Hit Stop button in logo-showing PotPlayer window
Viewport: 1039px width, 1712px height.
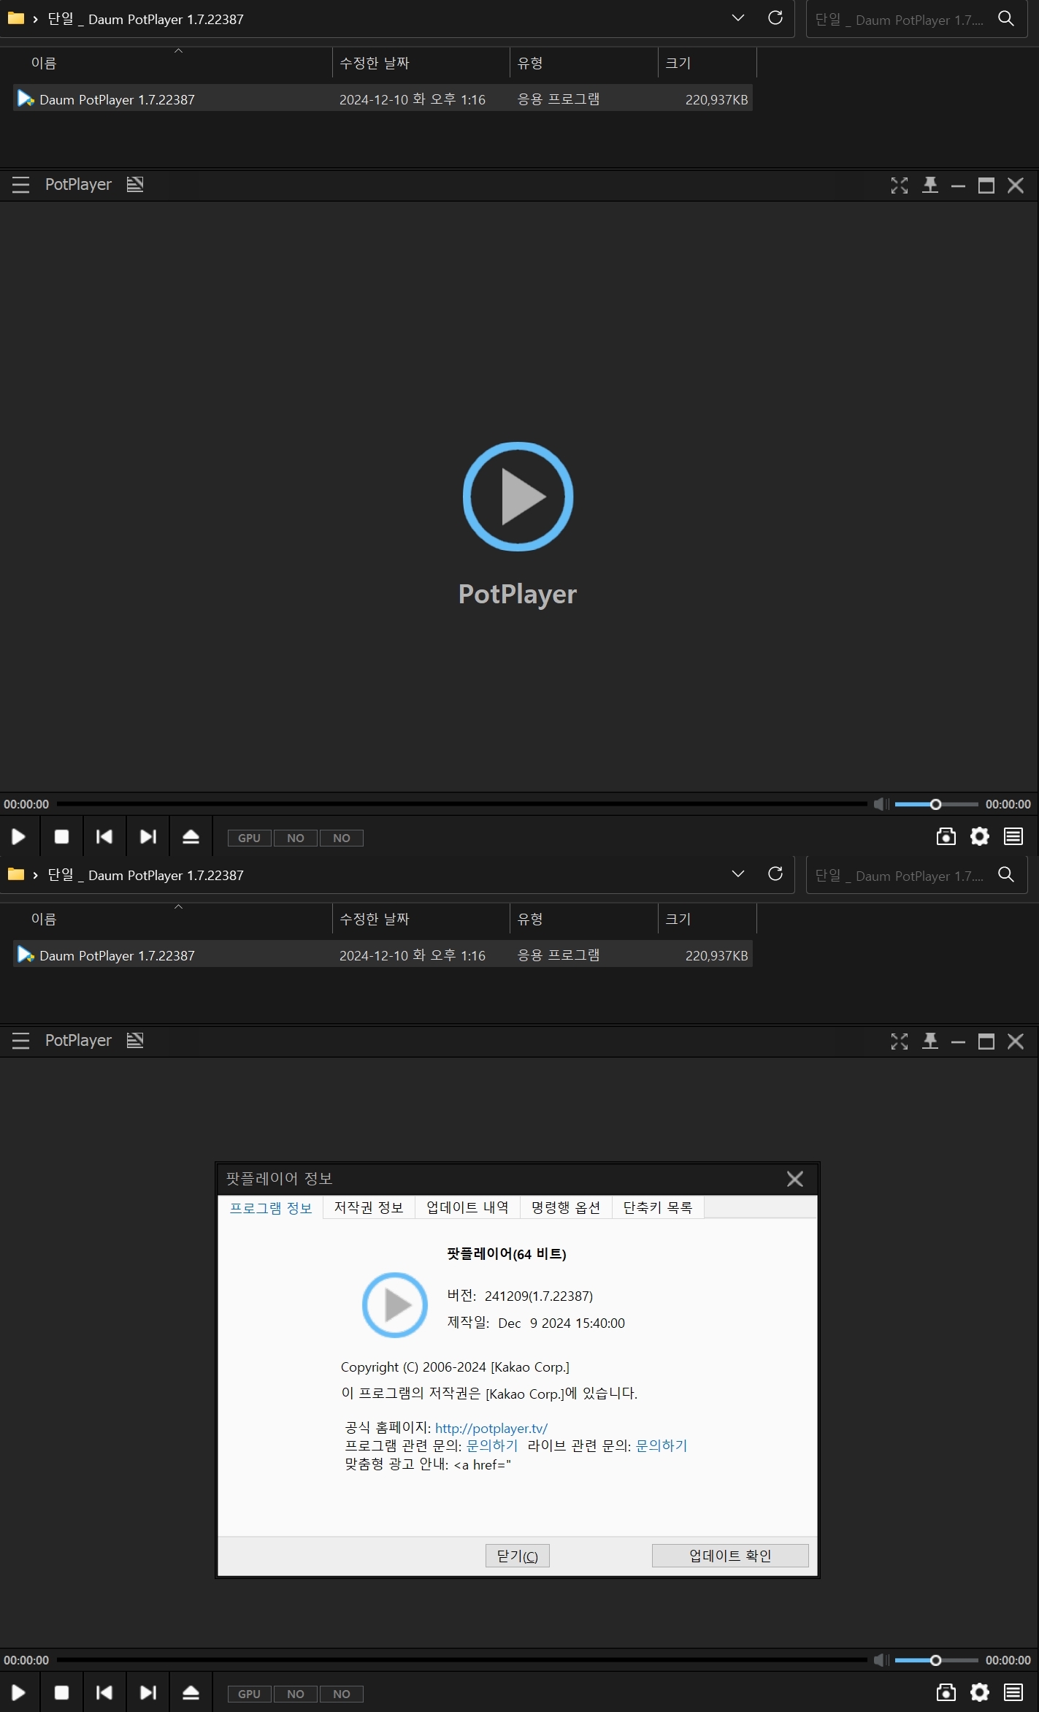[62, 836]
